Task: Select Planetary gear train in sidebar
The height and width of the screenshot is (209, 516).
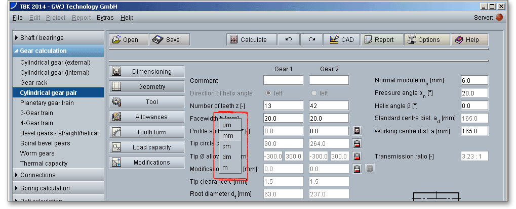Action: click(47, 103)
